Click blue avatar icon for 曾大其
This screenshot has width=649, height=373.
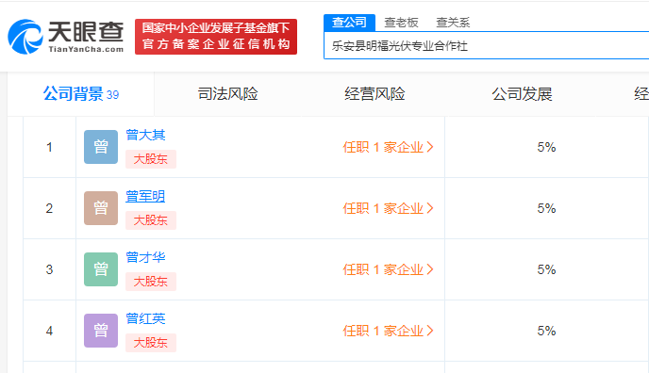tap(101, 147)
